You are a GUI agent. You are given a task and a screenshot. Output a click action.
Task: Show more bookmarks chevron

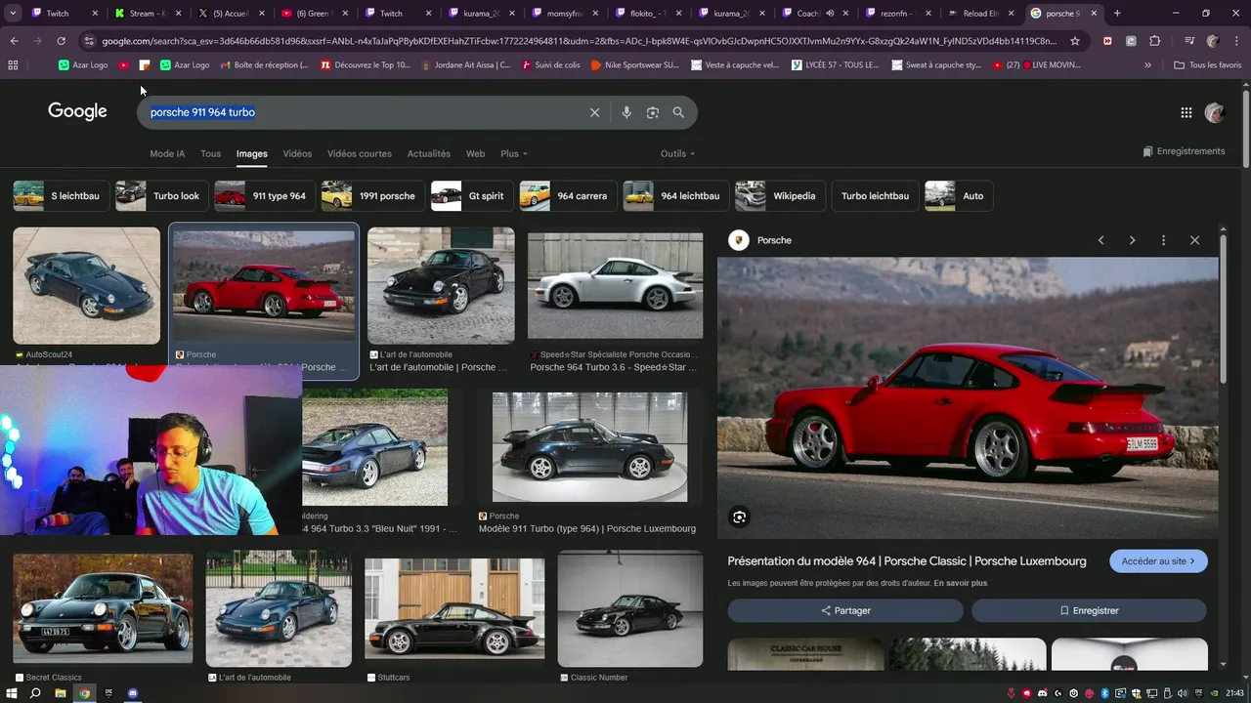click(x=1147, y=64)
